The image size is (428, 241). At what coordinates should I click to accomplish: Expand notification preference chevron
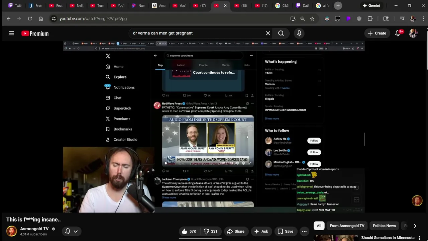tap(76, 231)
